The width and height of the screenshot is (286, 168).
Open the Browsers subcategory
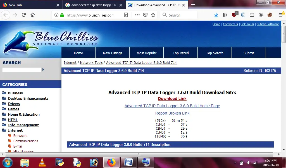[20, 136]
